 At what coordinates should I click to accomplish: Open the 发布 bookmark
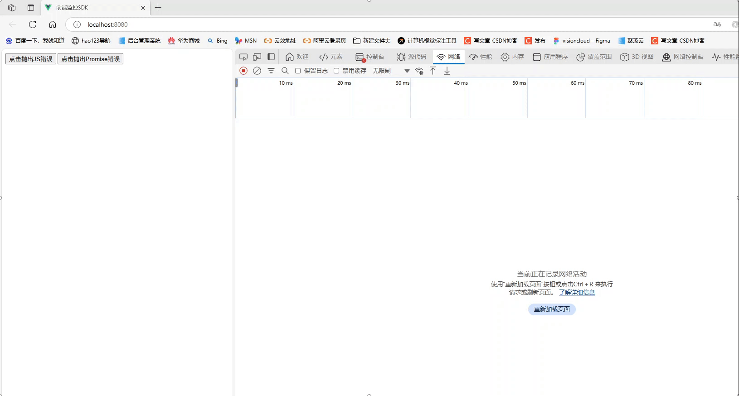[x=535, y=41]
